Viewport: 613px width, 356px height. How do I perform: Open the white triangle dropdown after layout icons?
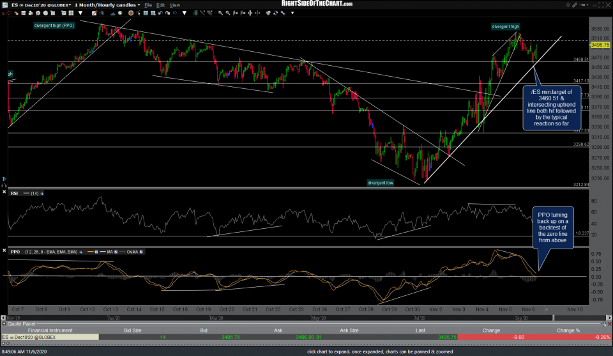click(x=80, y=13)
